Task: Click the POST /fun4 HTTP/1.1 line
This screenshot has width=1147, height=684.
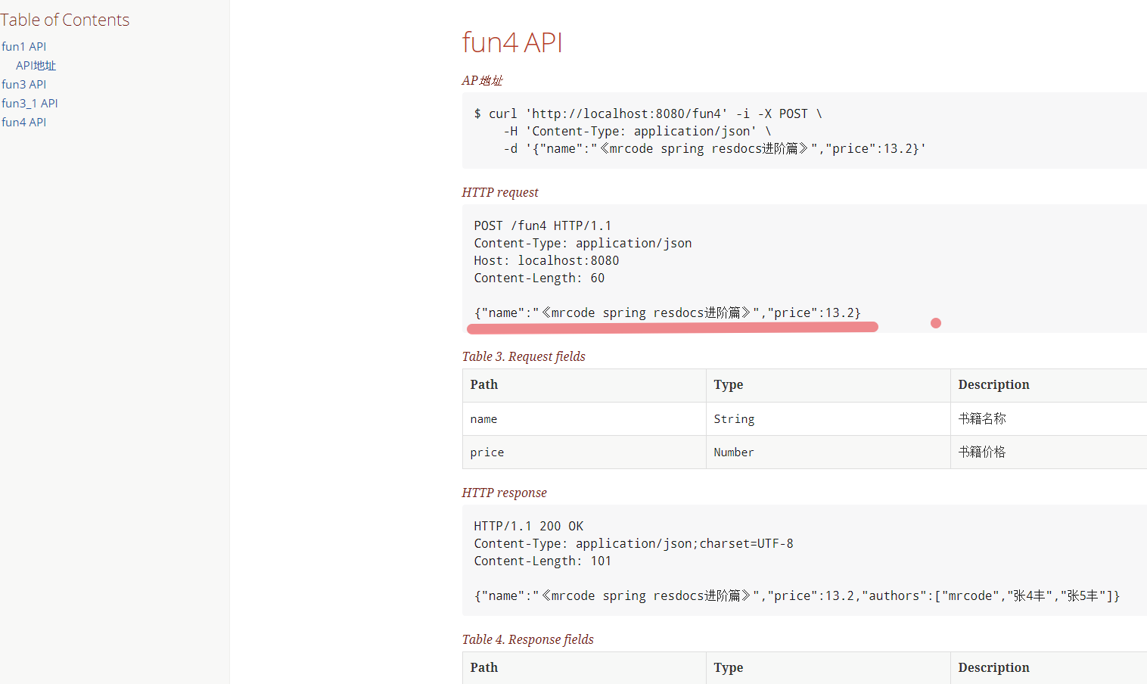Action: (x=542, y=226)
